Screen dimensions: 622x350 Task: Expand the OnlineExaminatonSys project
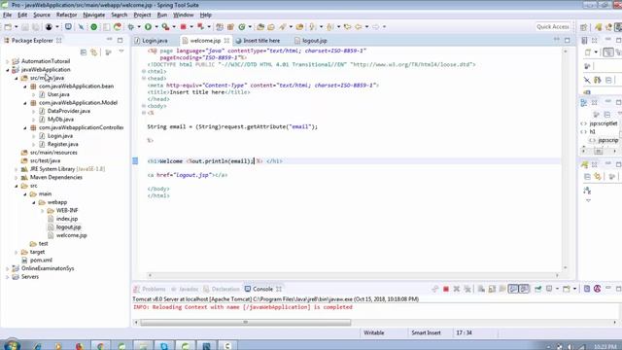[x=8, y=268]
